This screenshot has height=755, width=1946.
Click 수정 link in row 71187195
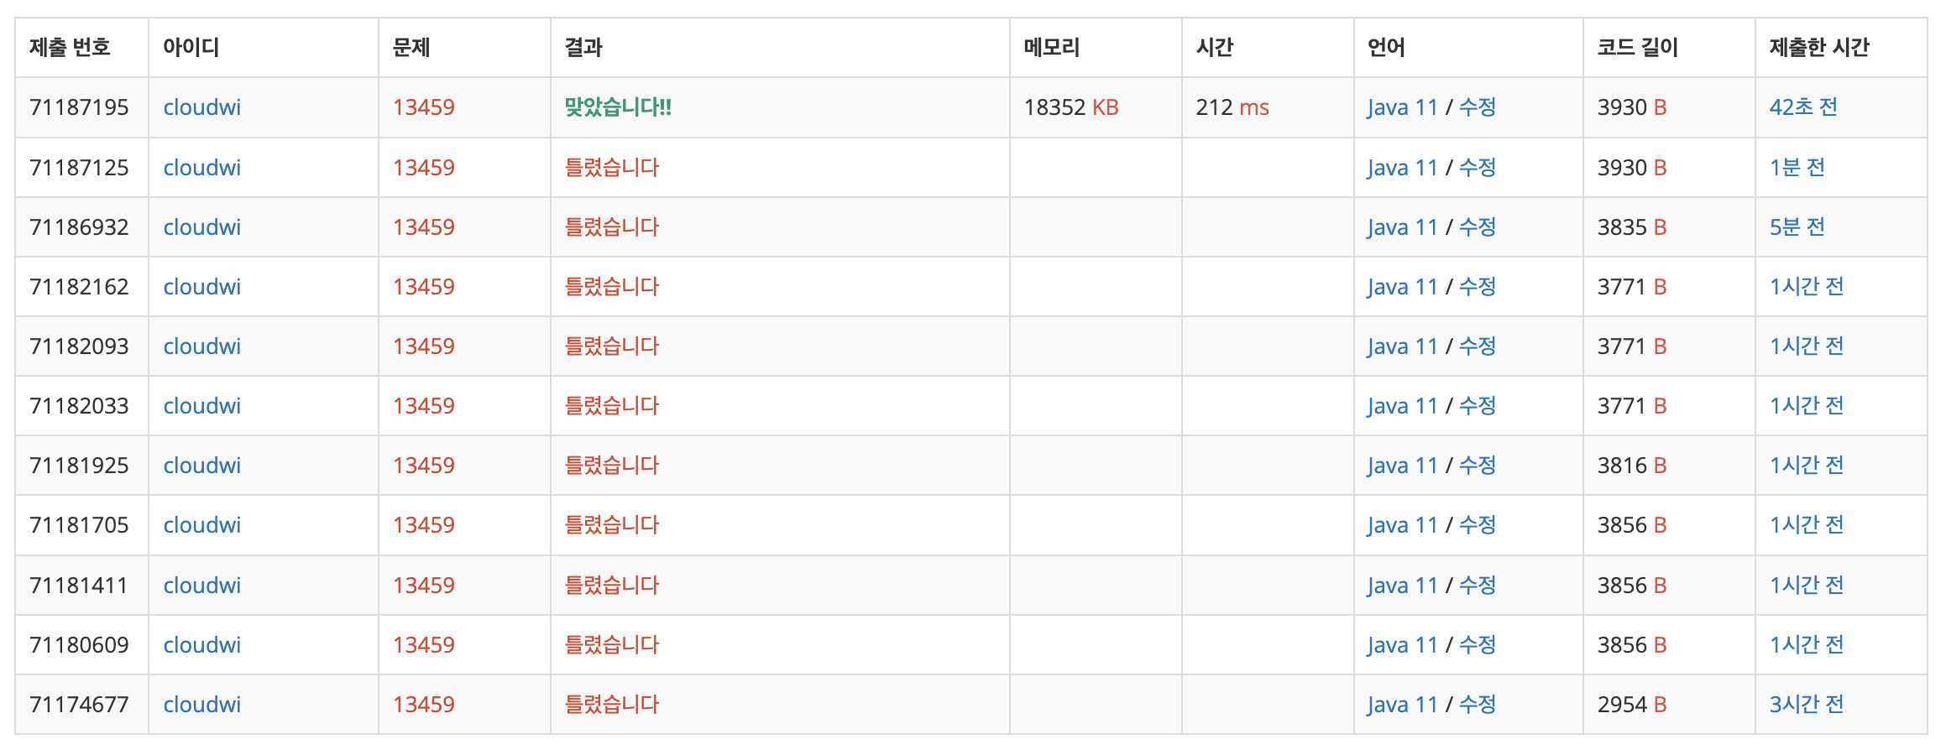pyautogui.click(x=1478, y=107)
